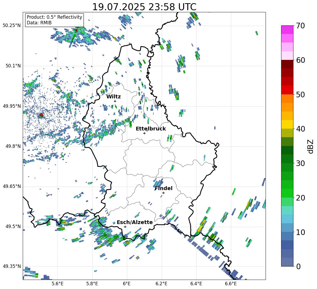Select the Findel station cross marker
The image size is (317, 289).
[163, 193]
